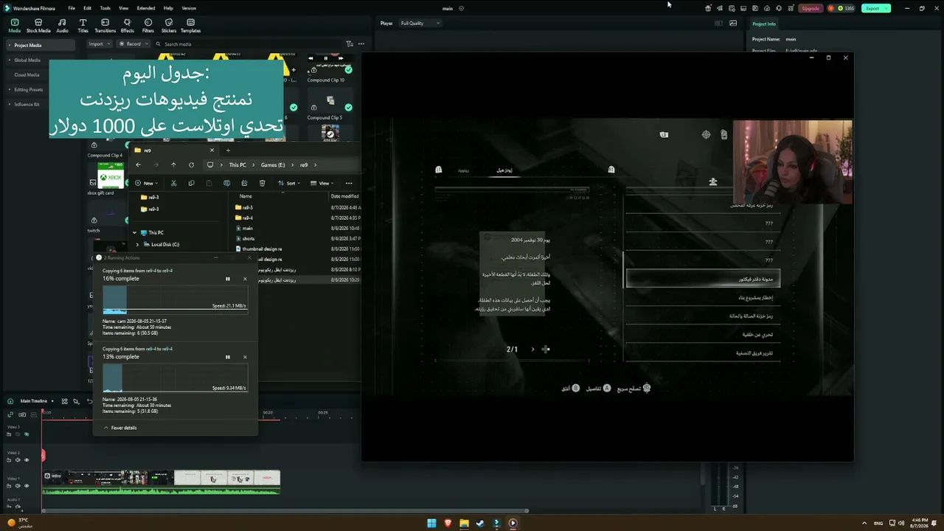Open the View dropdown in Explorer
944x531 pixels.
[x=322, y=183]
